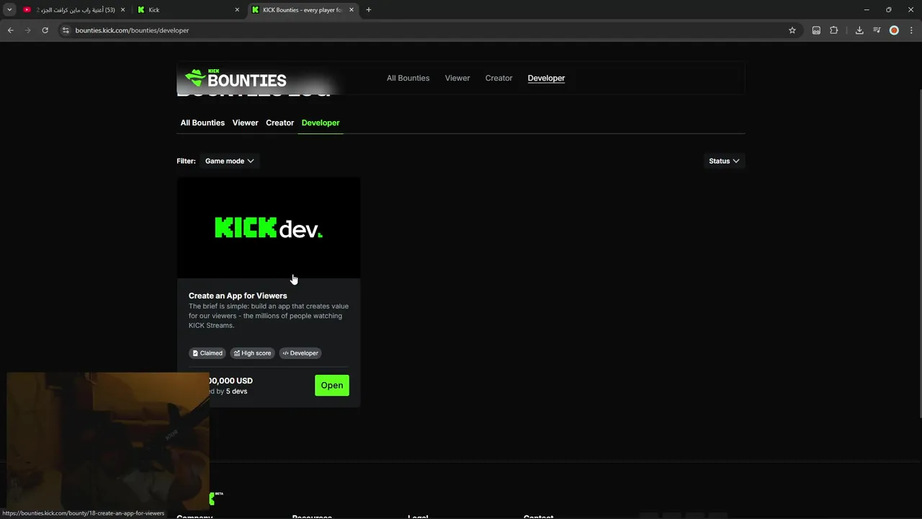Open the Chrome profile avatar
Image resolution: width=922 pixels, height=519 pixels.
894,30
